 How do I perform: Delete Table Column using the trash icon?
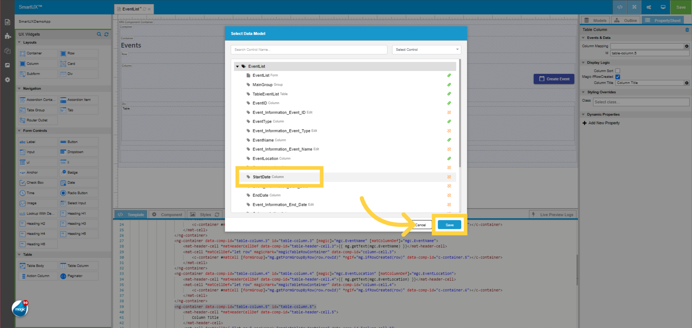click(x=687, y=30)
